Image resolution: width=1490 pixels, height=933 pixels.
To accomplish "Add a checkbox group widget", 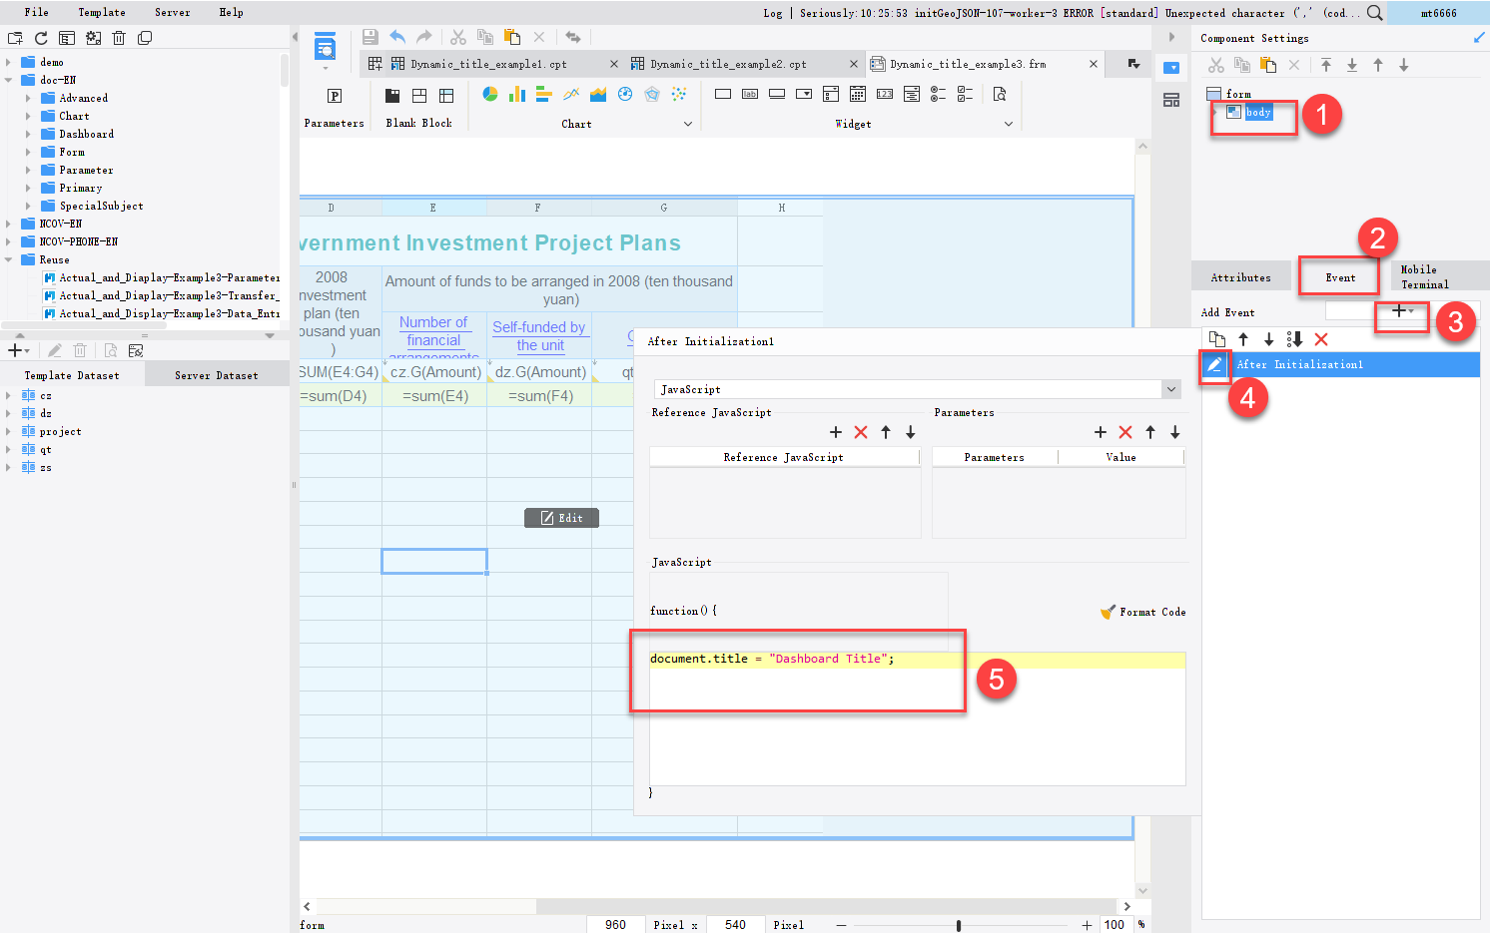I will (x=965, y=94).
